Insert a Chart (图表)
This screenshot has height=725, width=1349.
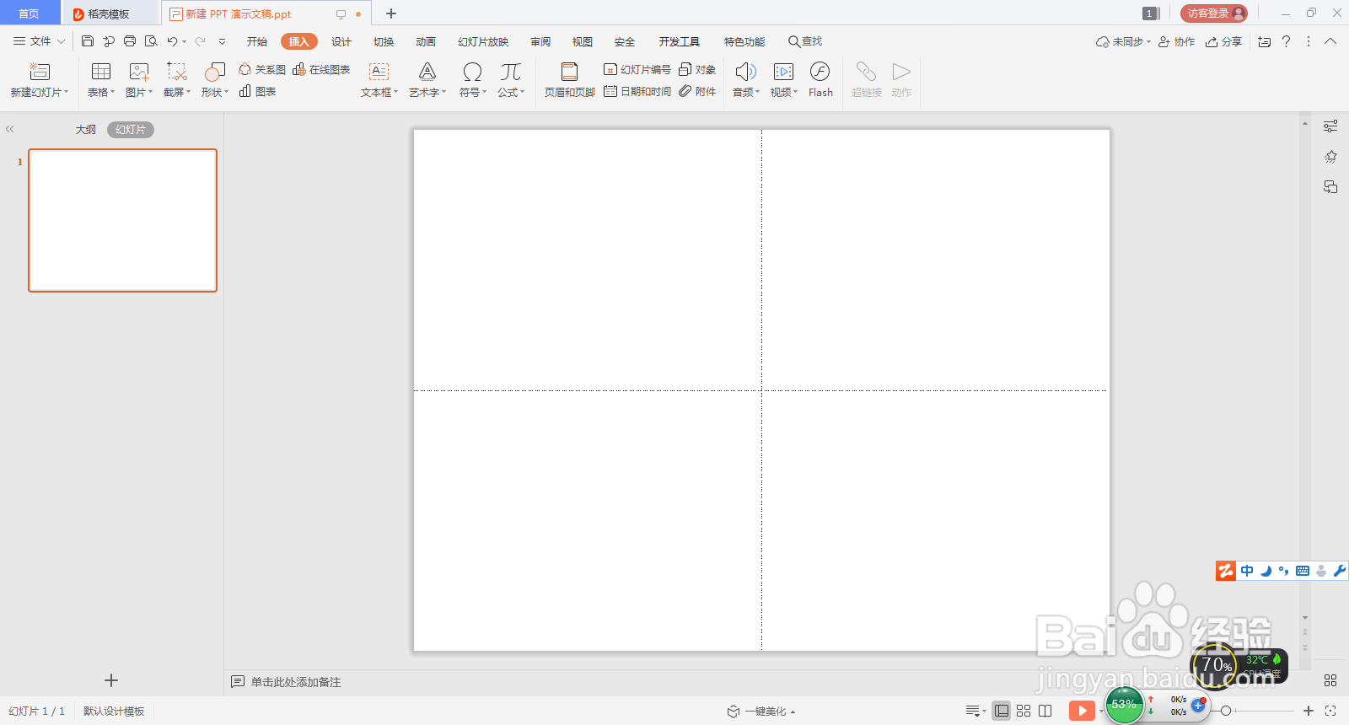(x=257, y=91)
